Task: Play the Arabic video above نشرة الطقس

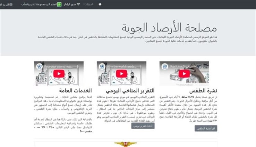Action: [x=184, y=73]
